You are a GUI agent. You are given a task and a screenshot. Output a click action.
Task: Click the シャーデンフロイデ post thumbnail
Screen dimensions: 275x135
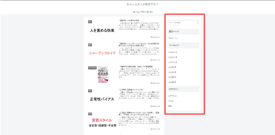[x=102, y=53]
